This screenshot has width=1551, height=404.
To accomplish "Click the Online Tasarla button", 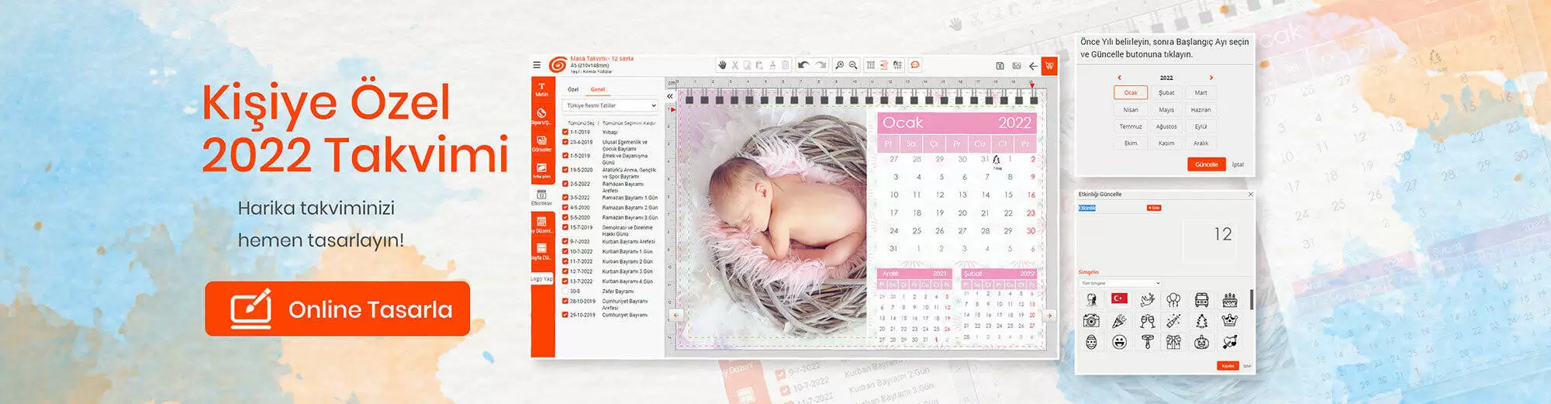I will [x=337, y=309].
